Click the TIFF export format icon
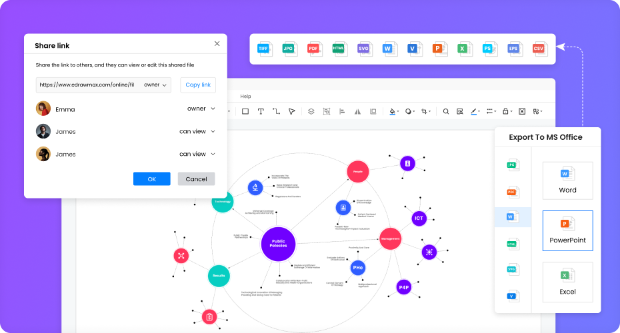 click(265, 49)
